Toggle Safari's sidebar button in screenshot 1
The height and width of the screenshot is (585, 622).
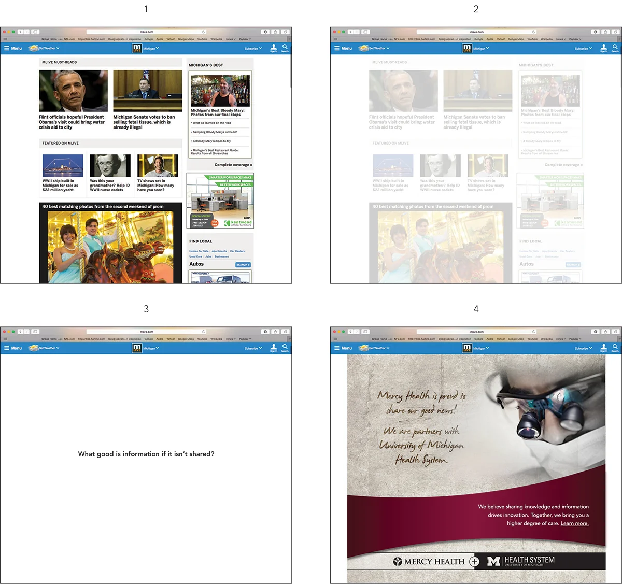35,32
